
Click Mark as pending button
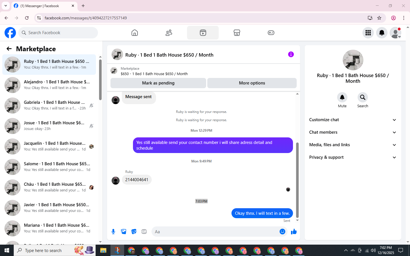[x=158, y=83]
